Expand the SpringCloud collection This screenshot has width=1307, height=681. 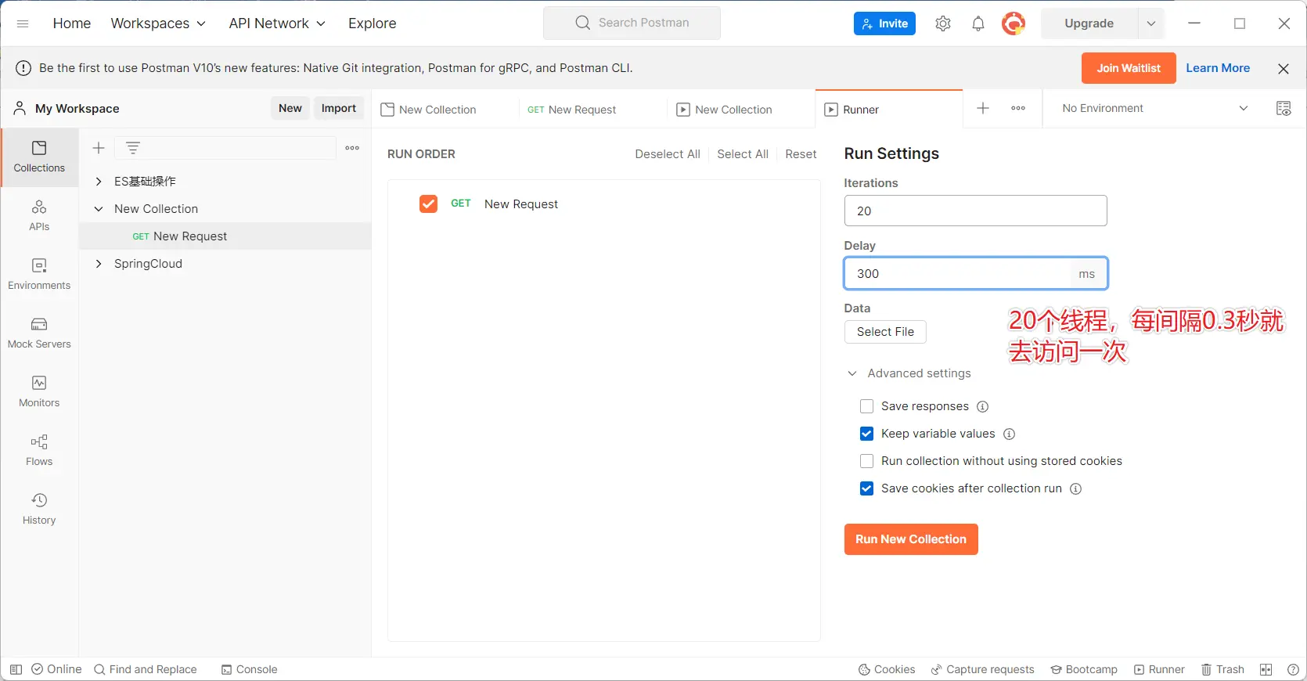(x=99, y=264)
